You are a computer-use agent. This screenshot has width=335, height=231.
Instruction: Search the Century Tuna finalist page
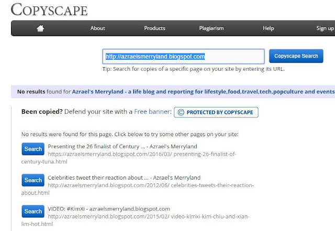pyautogui.click(x=33, y=149)
